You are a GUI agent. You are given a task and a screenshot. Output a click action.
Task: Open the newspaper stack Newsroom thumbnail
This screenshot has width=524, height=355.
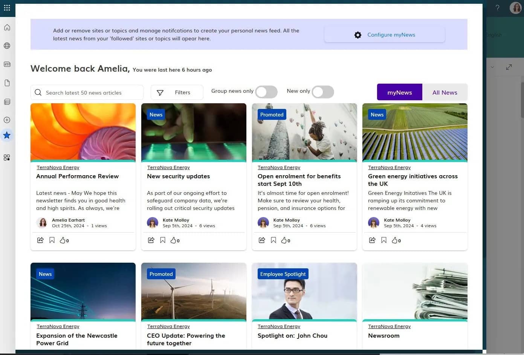[415, 291]
